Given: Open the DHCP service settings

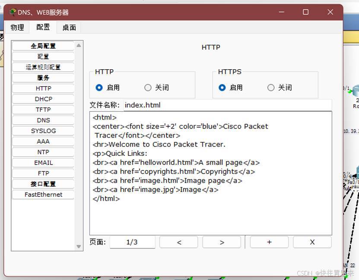Looking at the screenshot, I should 43,99.
